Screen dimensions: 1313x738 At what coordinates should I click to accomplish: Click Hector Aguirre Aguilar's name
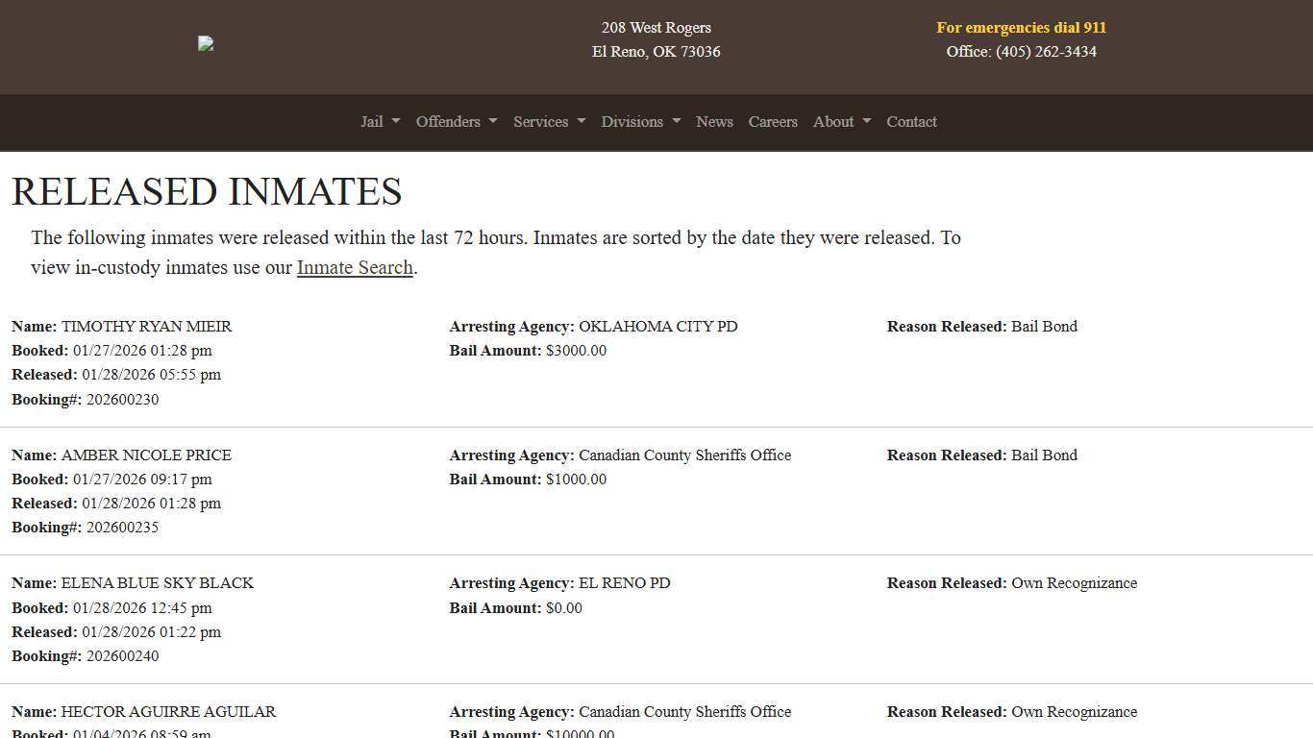(x=168, y=712)
